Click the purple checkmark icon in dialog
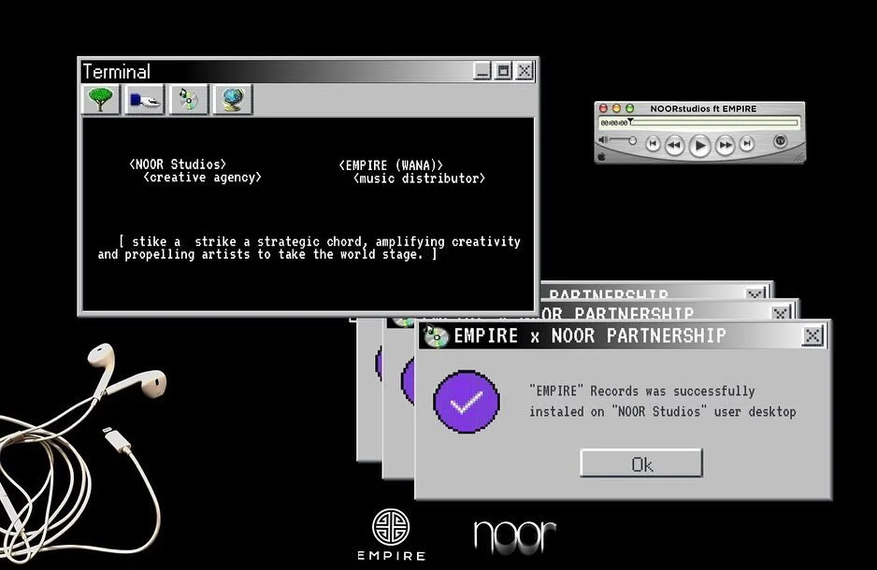Image resolution: width=877 pixels, height=570 pixels. point(467,401)
